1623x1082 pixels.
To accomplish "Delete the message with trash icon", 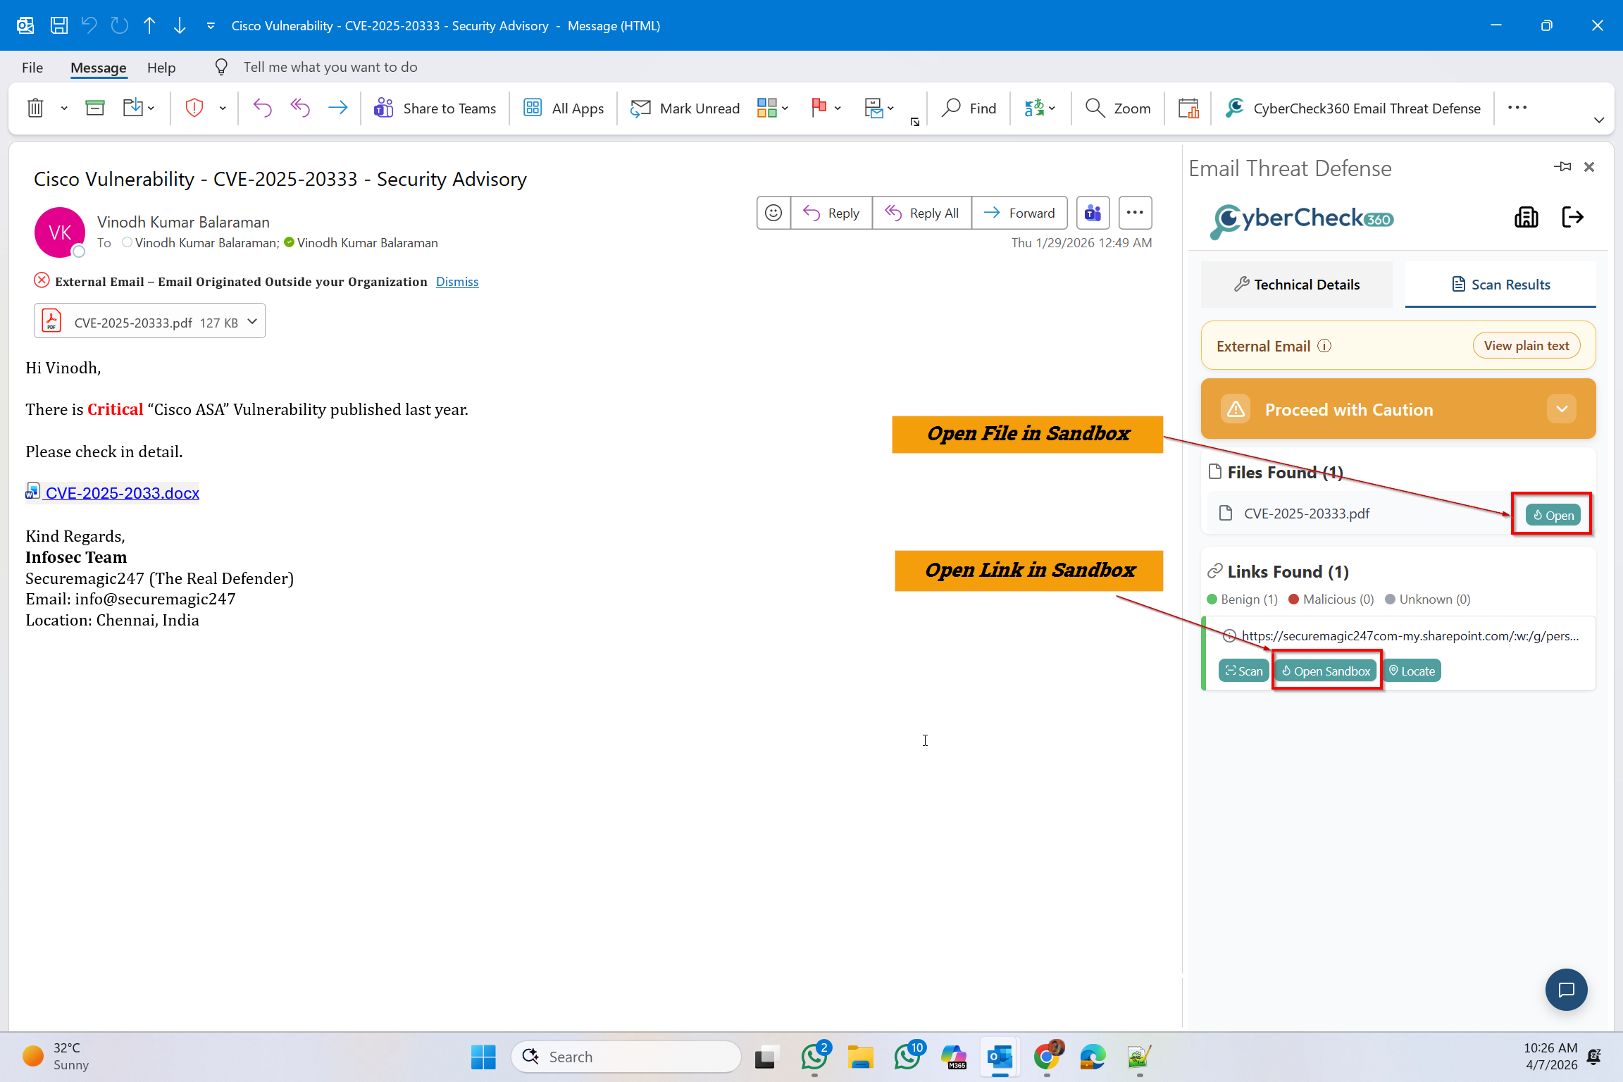I will click(35, 108).
